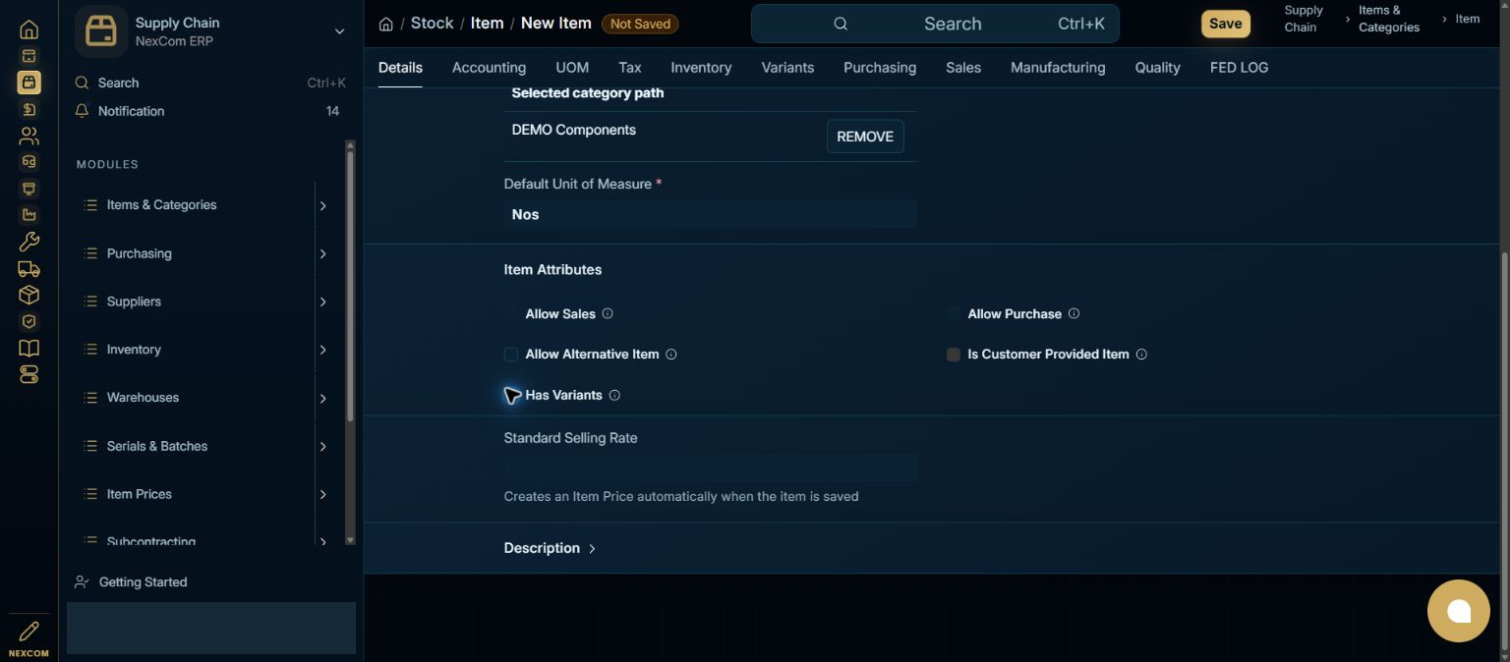Open the 3D cube package icon in the rail
1510x662 pixels.
coord(29,295)
